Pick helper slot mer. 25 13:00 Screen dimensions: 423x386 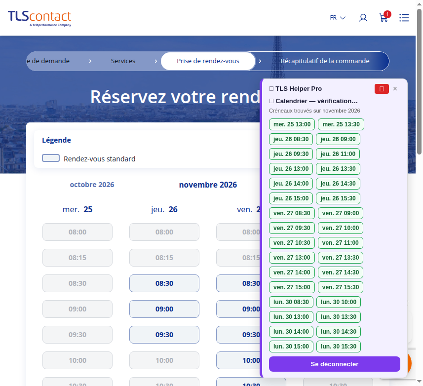[292, 124]
